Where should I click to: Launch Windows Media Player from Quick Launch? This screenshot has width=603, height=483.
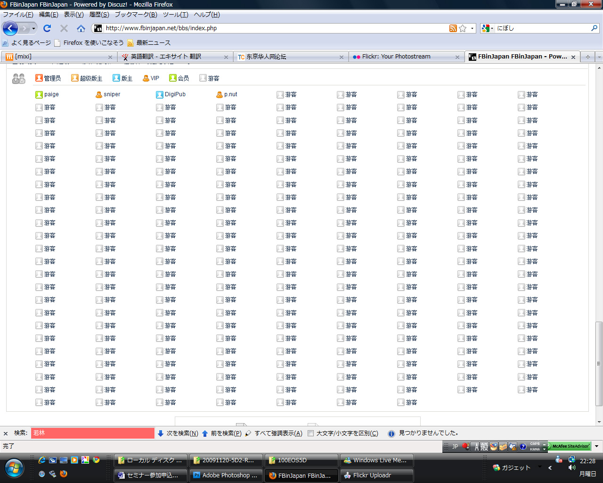[x=74, y=460]
